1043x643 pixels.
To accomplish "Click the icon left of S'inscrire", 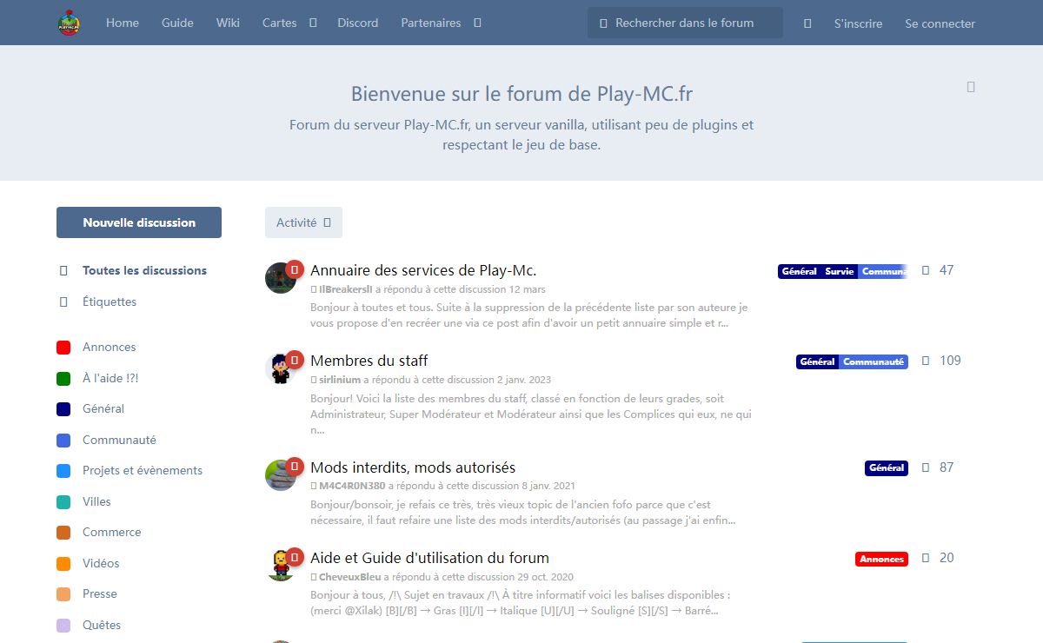I will coord(807,23).
